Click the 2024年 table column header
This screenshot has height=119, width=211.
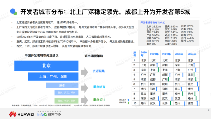point(191,54)
